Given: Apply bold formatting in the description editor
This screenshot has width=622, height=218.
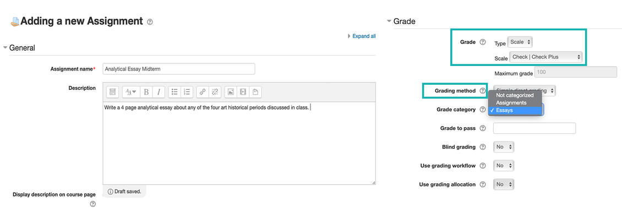Looking at the screenshot, I should point(146,92).
